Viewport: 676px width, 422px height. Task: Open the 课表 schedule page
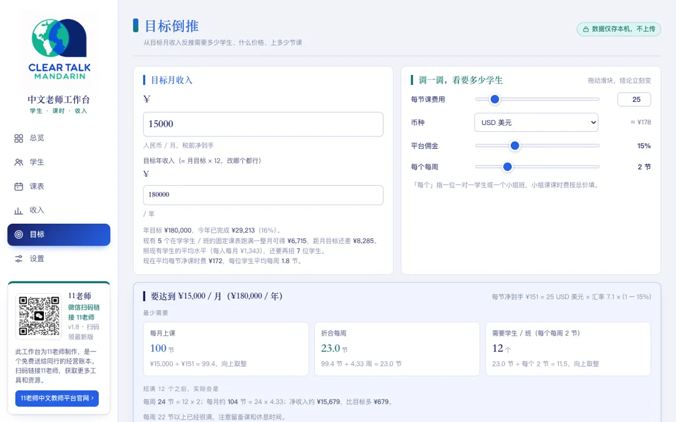coord(59,186)
